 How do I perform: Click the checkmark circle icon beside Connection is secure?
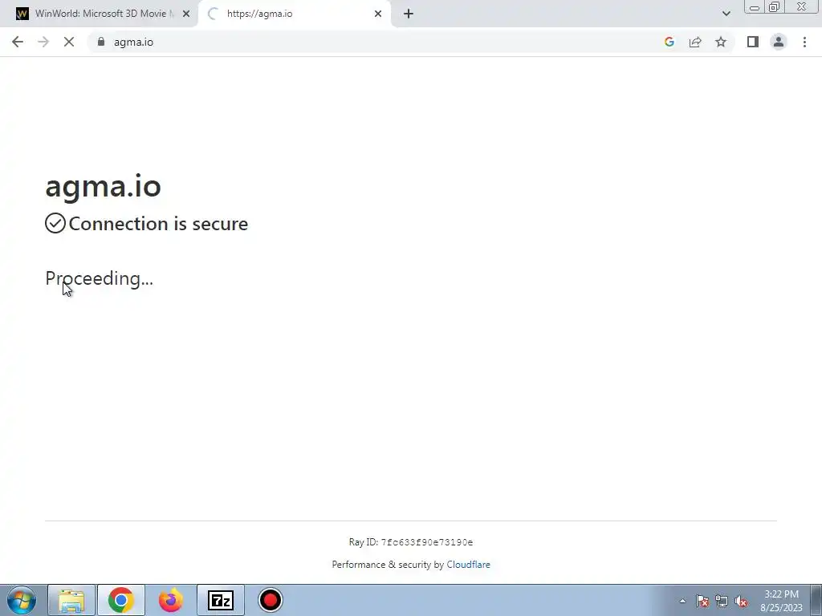click(55, 223)
